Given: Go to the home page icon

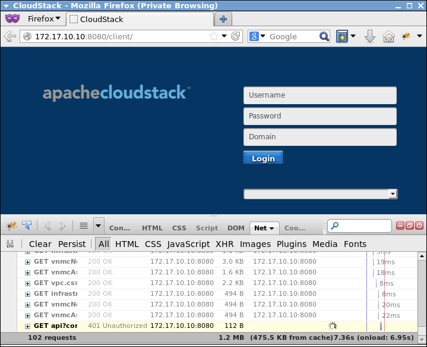Looking at the screenshot, I should pyautogui.click(x=388, y=36).
